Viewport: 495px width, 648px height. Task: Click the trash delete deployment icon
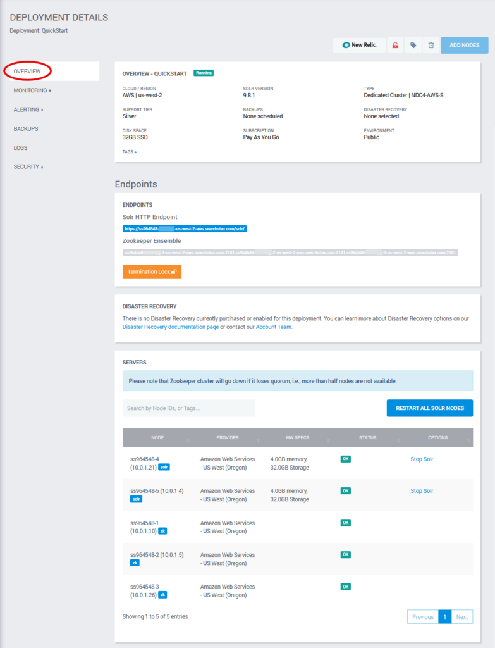(431, 45)
